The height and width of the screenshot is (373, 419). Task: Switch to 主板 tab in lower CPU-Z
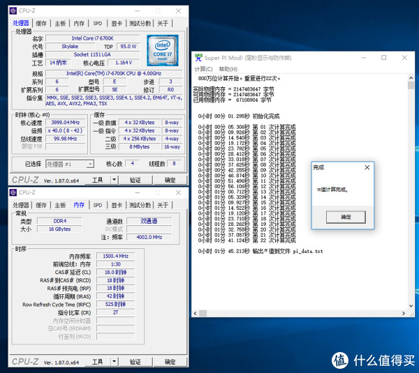60,205
